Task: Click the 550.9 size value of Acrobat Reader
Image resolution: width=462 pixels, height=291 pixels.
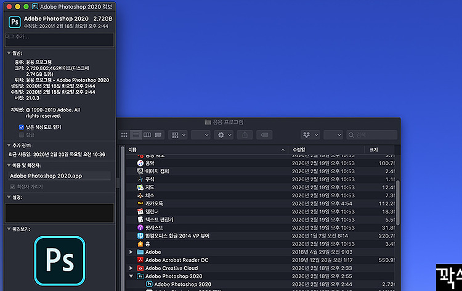Action: [387, 260]
